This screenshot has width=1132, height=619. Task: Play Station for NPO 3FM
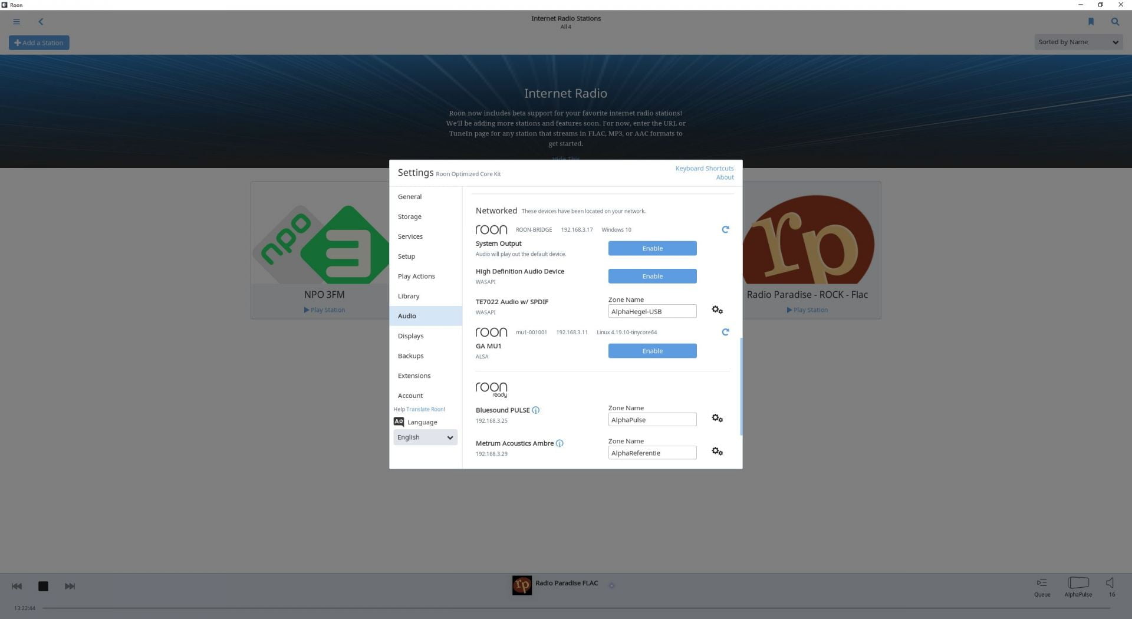point(324,310)
